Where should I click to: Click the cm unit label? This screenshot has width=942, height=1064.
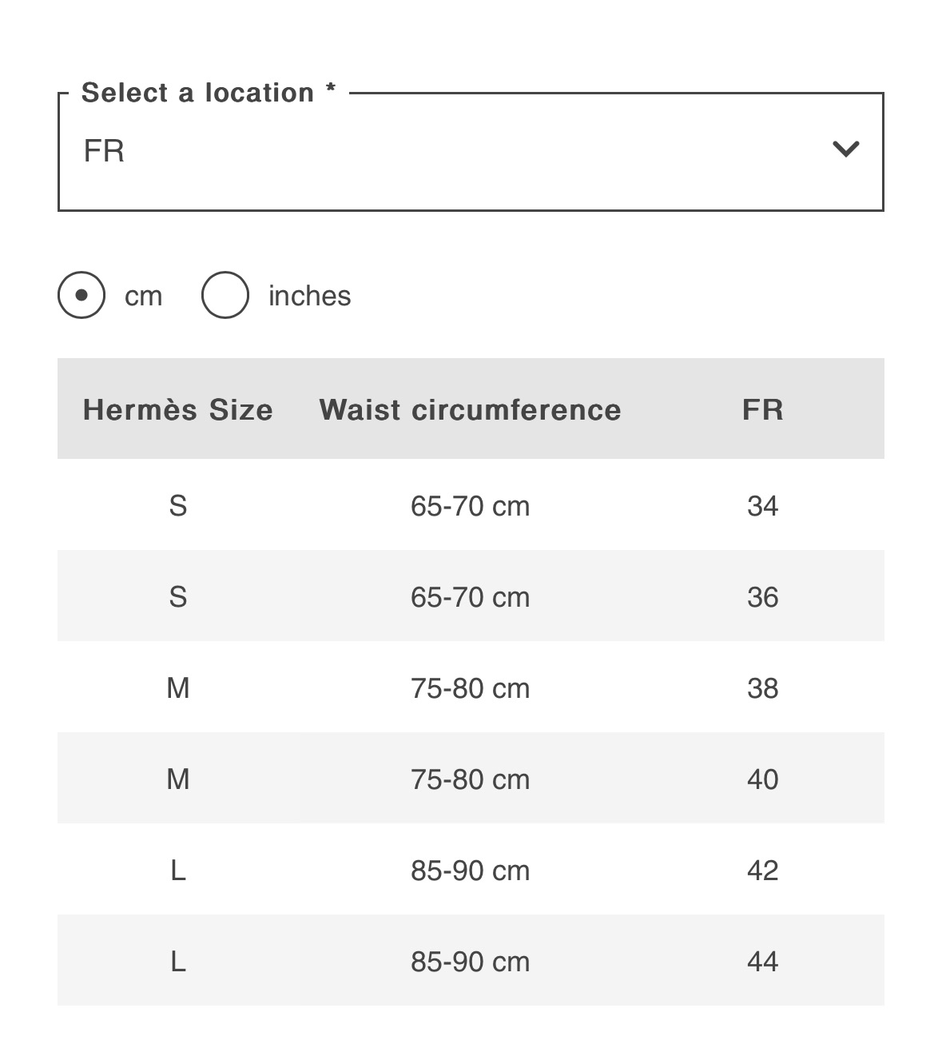pyautogui.click(x=144, y=296)
